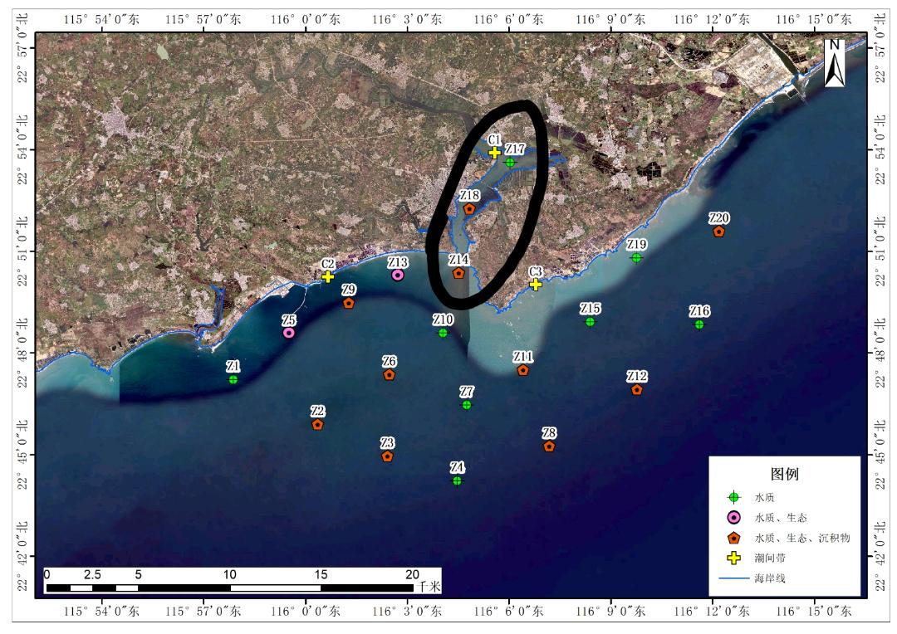
Task: Click bottom longitude label 116° 15′0″东
Action: 813,612
